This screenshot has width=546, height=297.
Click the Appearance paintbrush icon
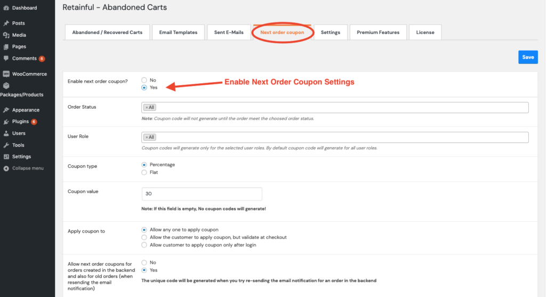[6, 110]
